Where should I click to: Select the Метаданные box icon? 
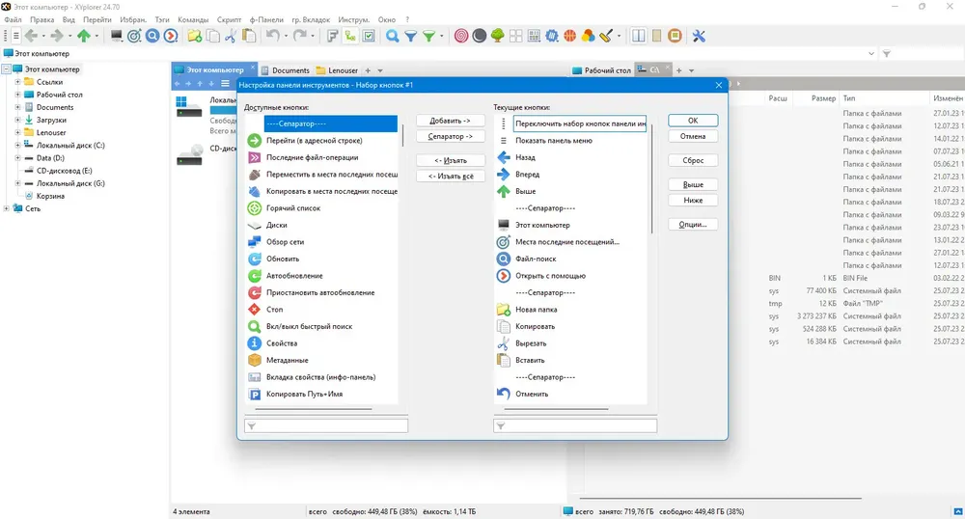point(254,361)
